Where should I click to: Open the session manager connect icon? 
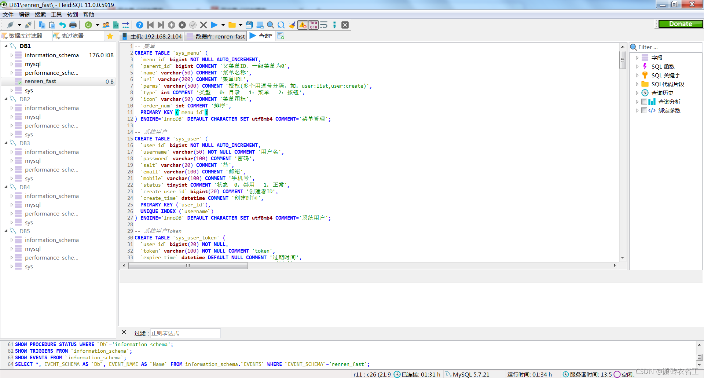coord(10,25)
